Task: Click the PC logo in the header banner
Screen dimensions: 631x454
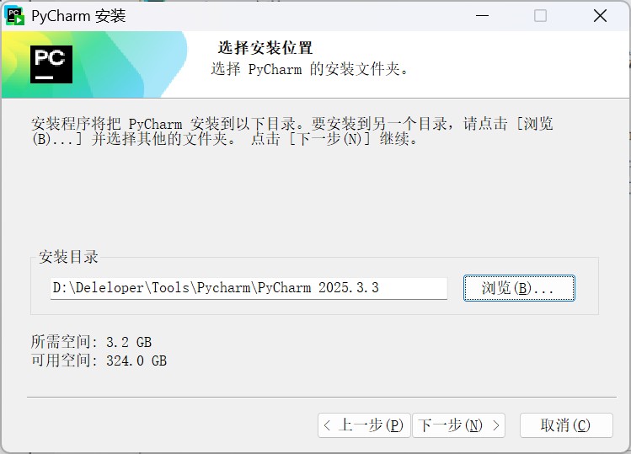Action: [x=51, y=64]
